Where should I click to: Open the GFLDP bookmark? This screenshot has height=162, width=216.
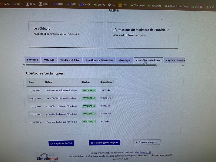[x=58, y=4]
